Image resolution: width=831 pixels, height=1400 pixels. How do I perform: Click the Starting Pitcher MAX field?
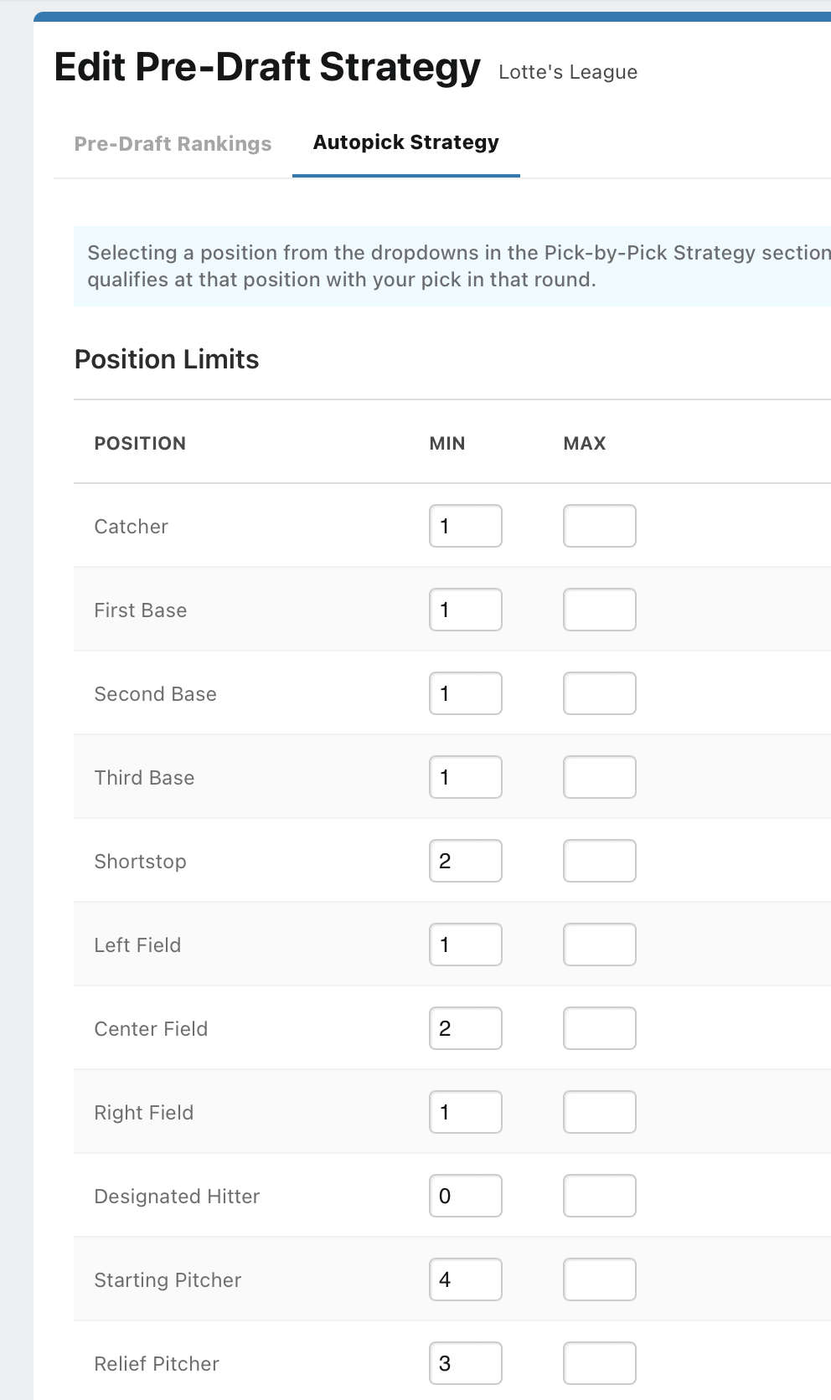pos(600,1279)
